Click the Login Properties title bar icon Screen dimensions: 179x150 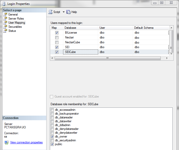[x=4, y=4]
